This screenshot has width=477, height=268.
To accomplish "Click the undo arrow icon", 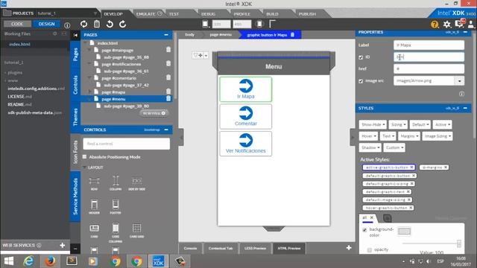I will coord(110,24).
